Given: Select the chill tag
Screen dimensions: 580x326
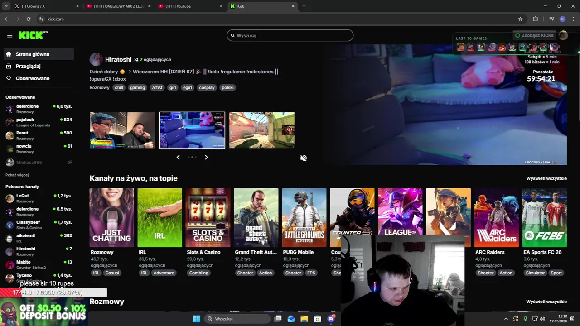Looking at the screenshot, I should (119, 87).
